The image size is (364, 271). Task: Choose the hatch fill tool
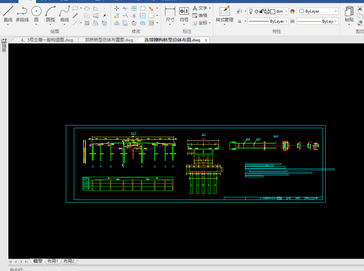[x=87, y=23]
